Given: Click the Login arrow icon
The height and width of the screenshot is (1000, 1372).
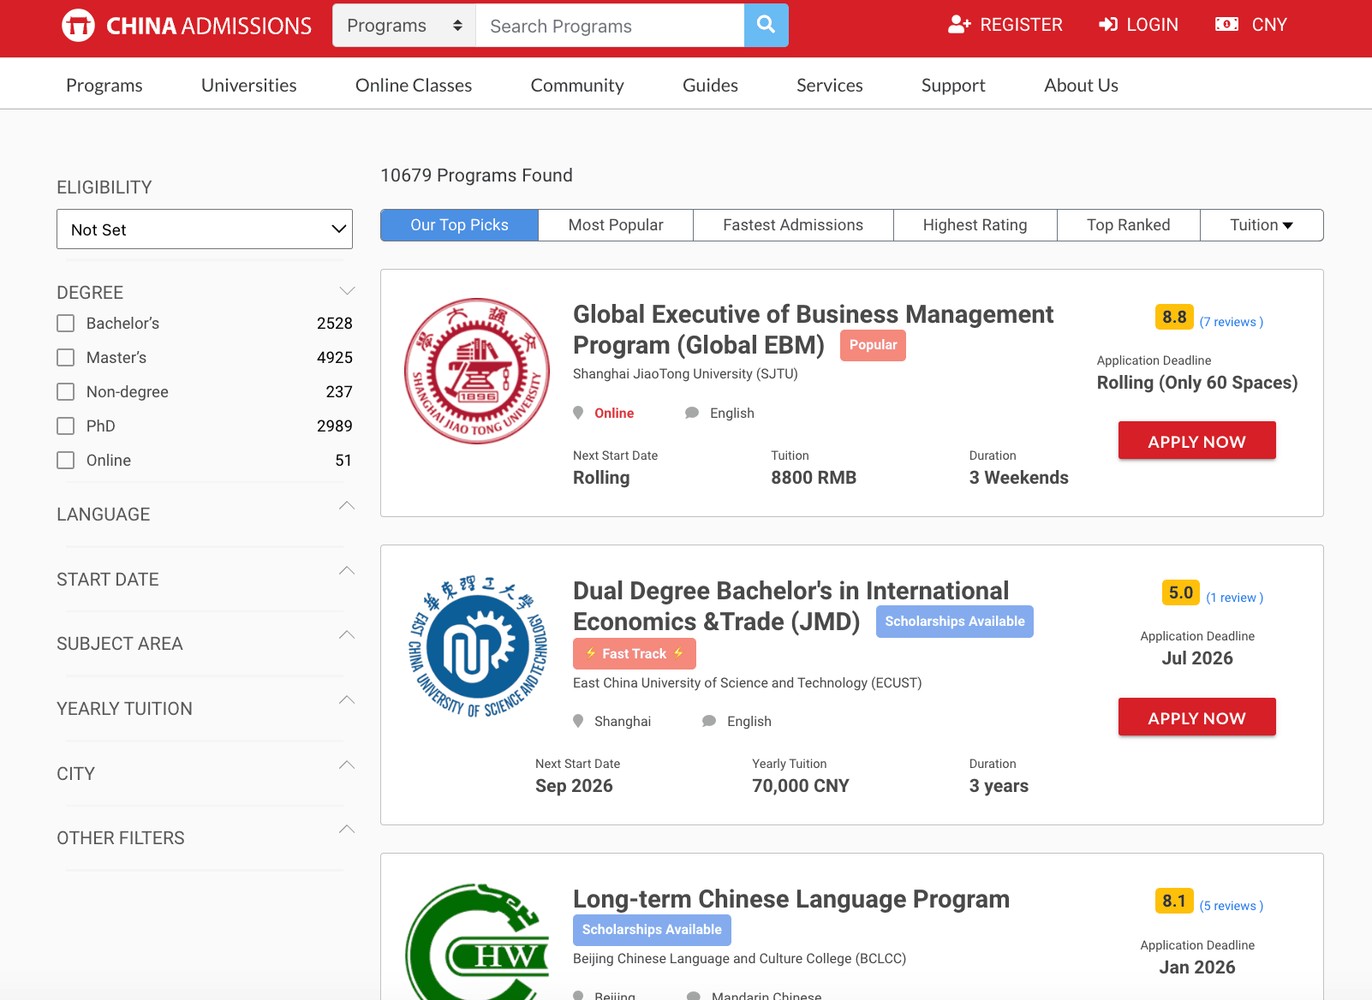Looking at the screenshot, I should (x=1108, y=25).
